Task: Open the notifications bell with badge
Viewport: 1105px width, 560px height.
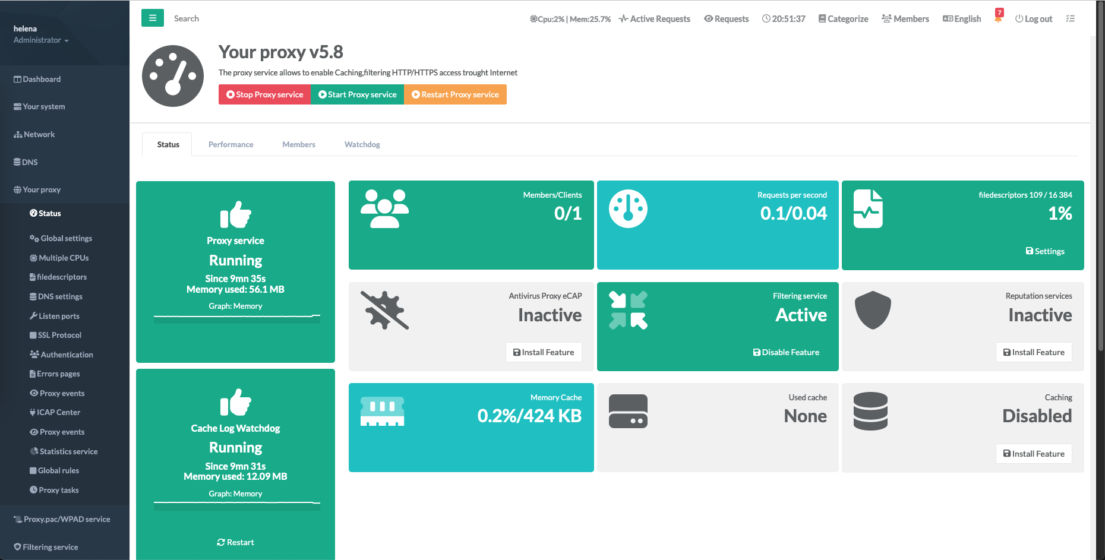Action: point(998,17)
